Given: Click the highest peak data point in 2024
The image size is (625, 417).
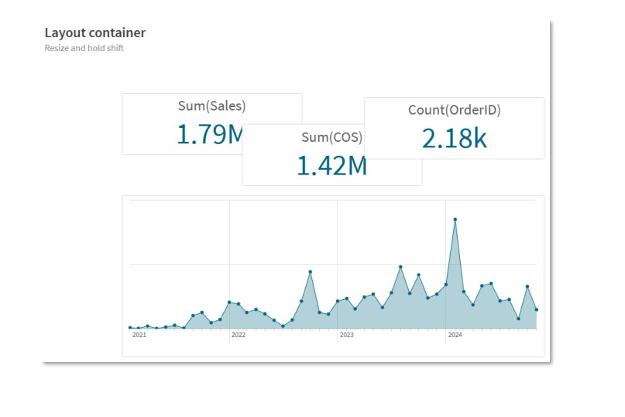Looking at the screenshot, I should point(455,219).
